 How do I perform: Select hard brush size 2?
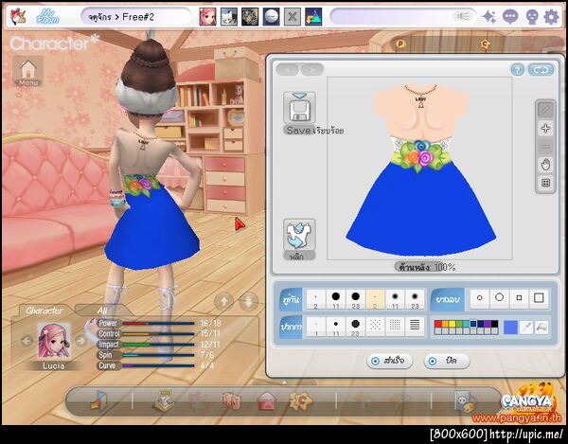(x=316, y=299)
